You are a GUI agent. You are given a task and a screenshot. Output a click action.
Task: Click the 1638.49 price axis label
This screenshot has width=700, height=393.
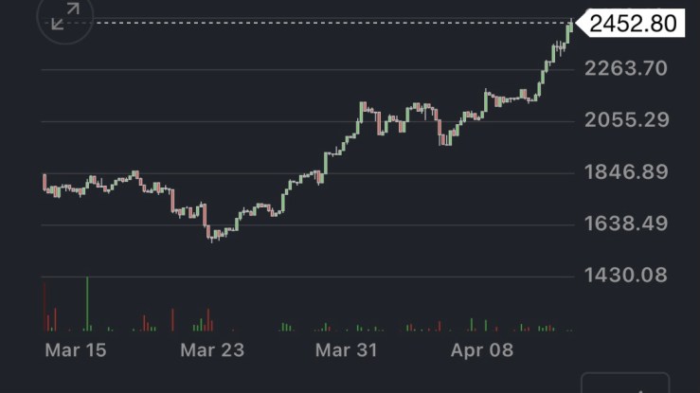click(x=627, y=224)
